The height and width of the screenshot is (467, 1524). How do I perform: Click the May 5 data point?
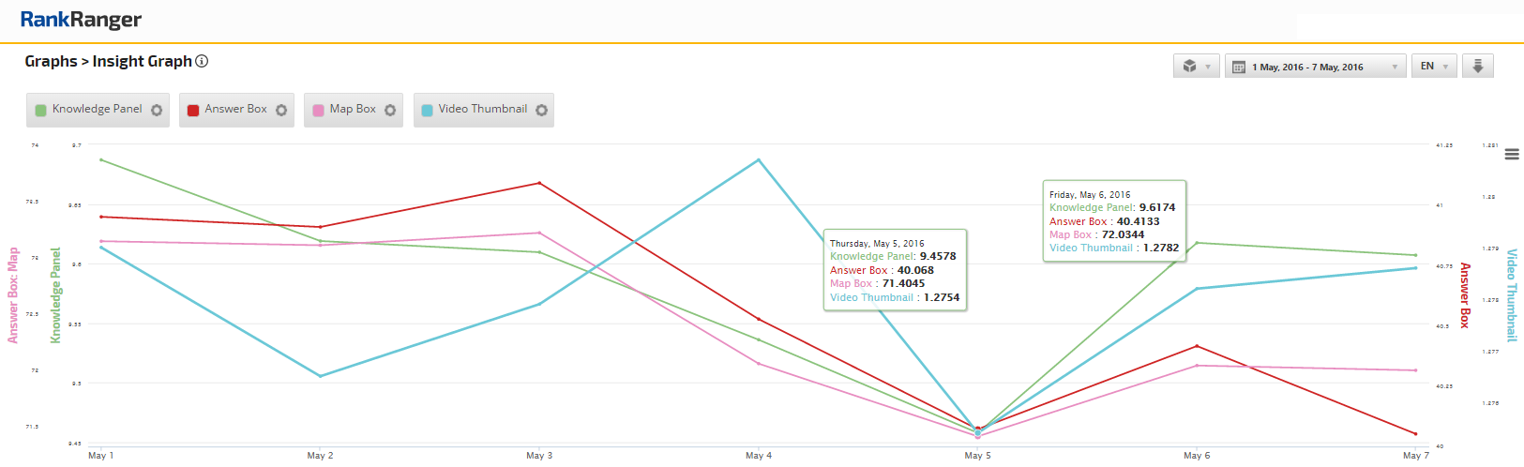978,431
